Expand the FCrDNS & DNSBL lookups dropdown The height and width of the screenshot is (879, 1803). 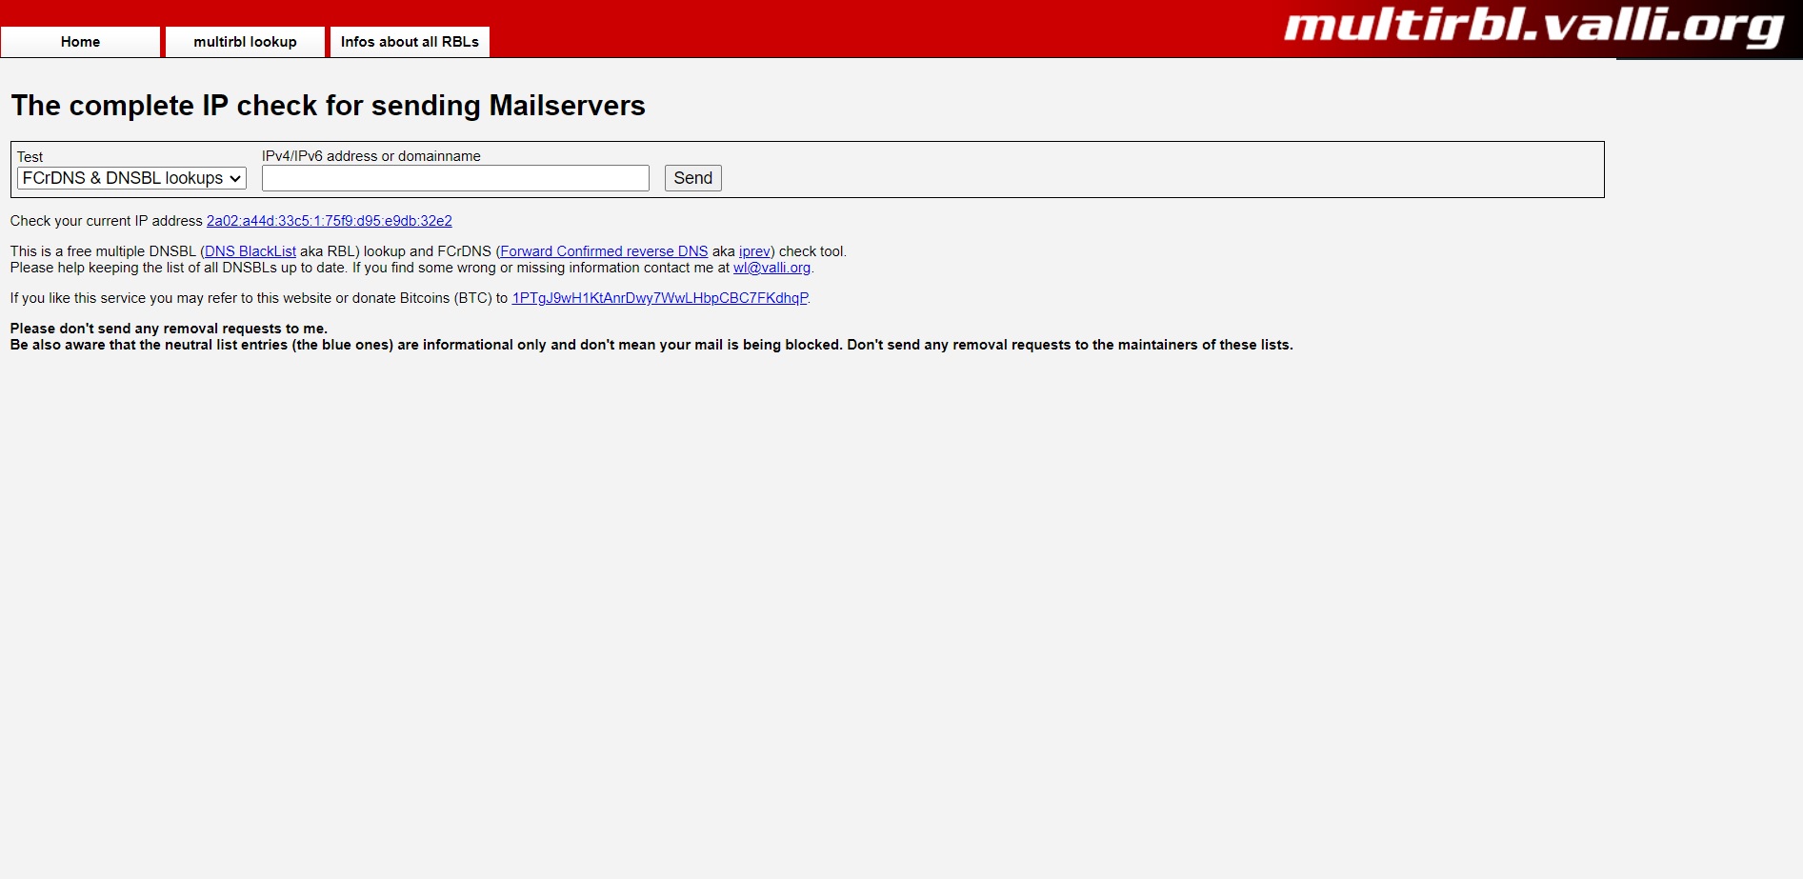click(131, 178)
